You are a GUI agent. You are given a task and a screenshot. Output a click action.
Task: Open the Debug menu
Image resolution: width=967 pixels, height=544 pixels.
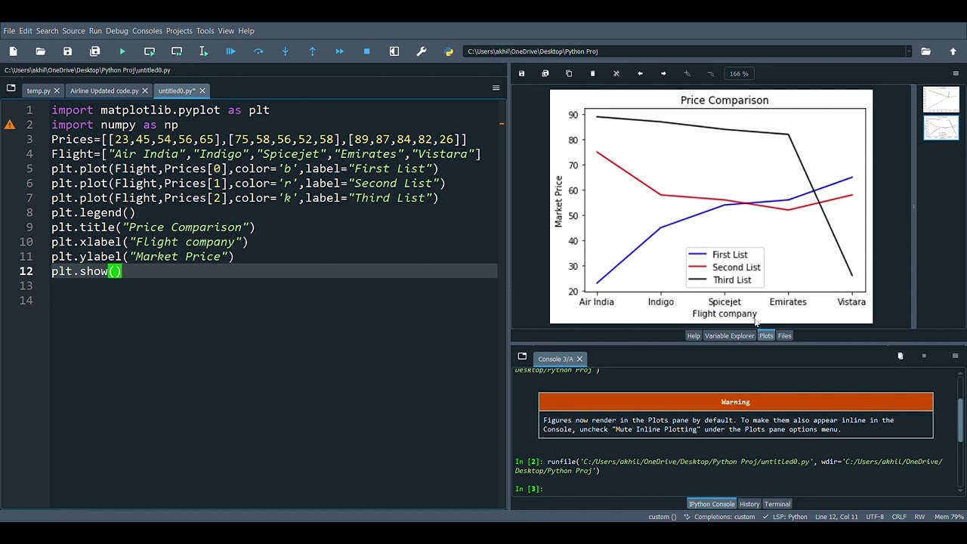point(117,31)
